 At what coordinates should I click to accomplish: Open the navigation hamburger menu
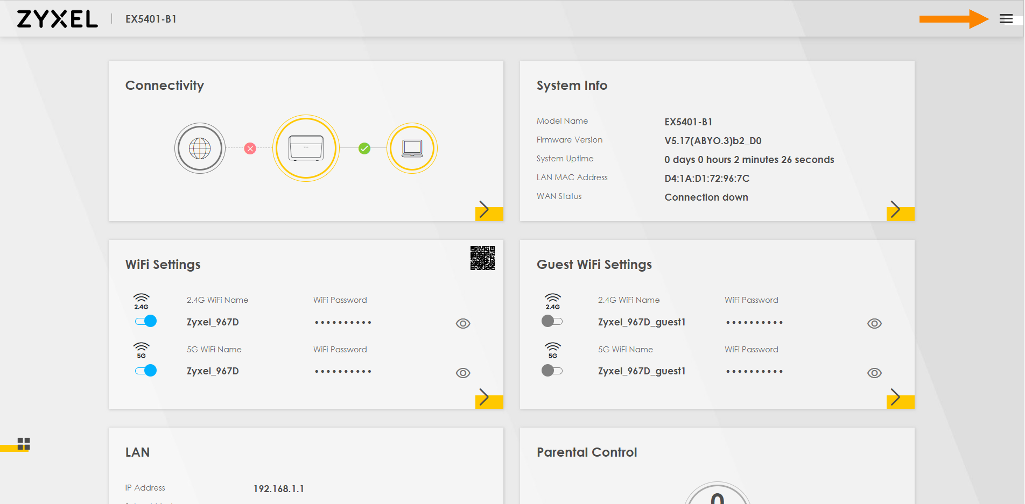[x=1006, y=18]
